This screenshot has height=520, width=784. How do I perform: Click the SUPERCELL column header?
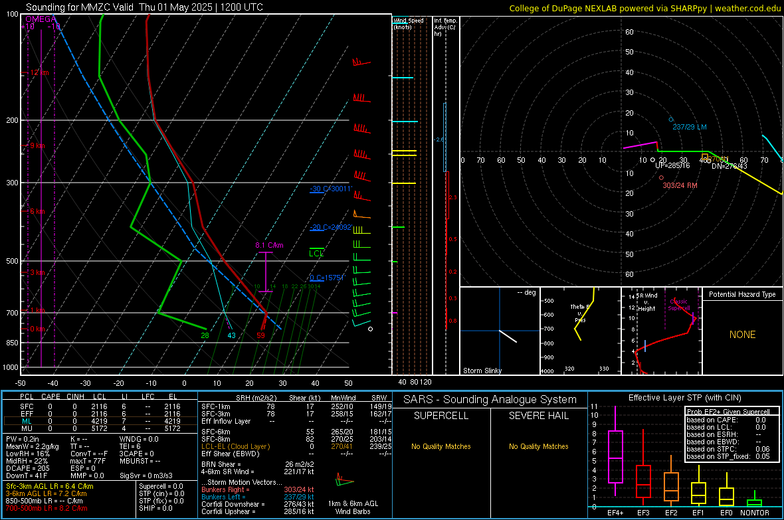(441, 416)
